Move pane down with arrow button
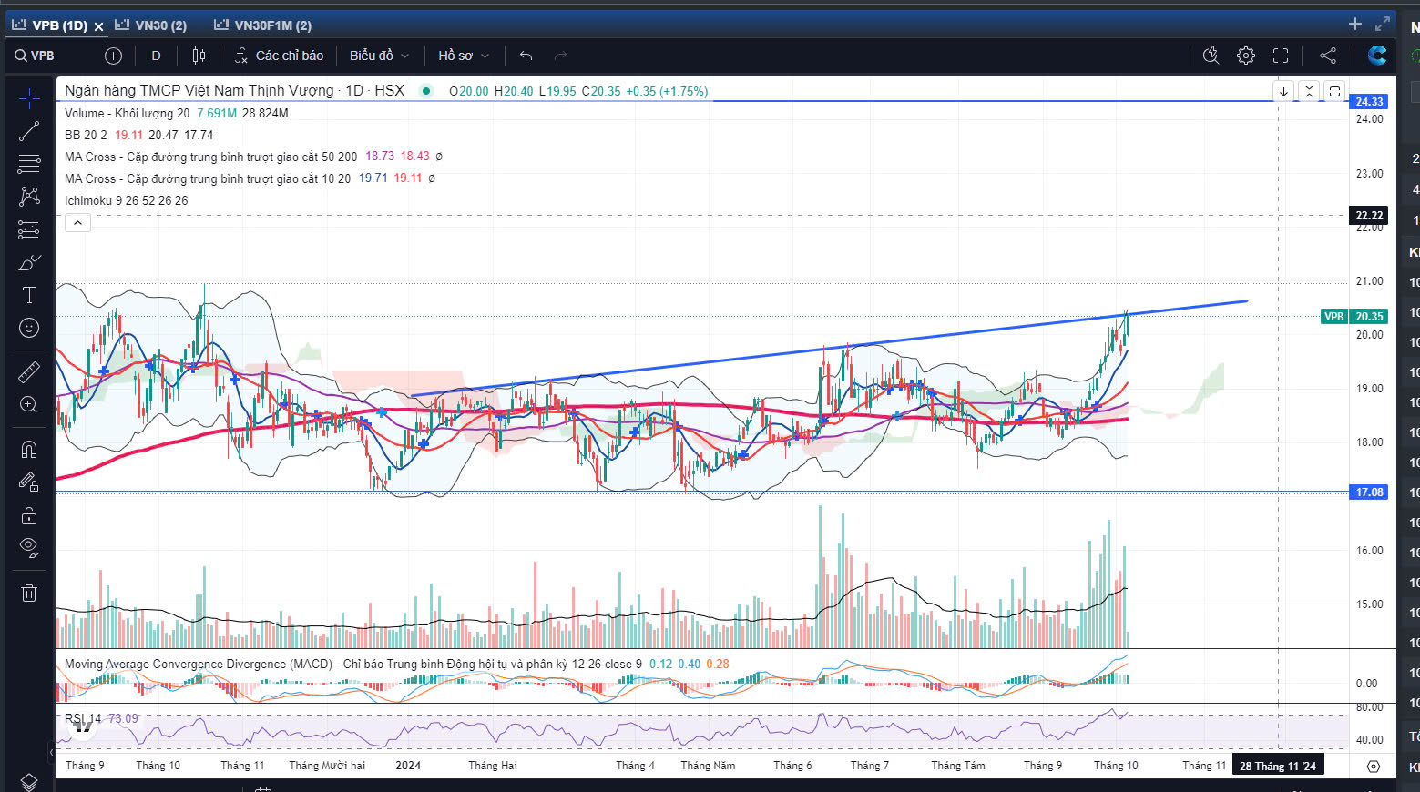This screenshot has height=792, width=1420. tap(1283, 91)
